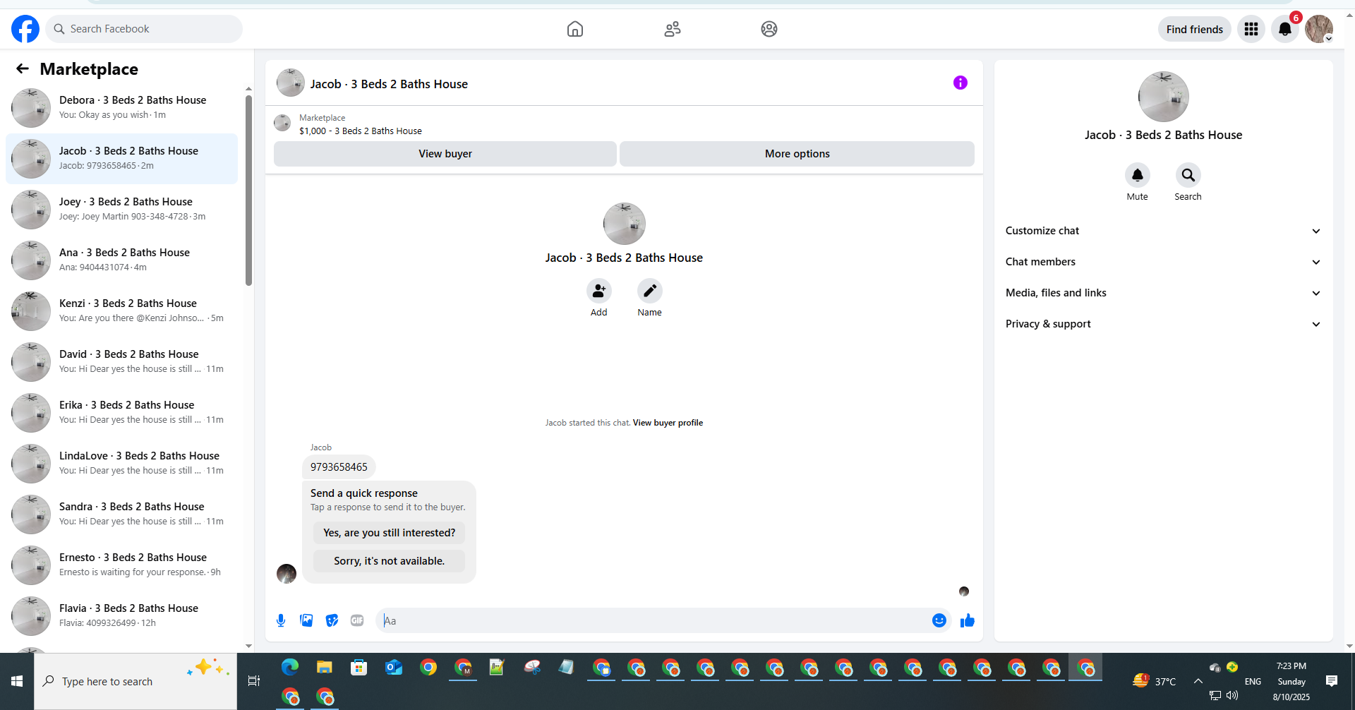Open the Groups icon in top navigation
Viewport: 1355px width, 710px height.
pos(769,29)
